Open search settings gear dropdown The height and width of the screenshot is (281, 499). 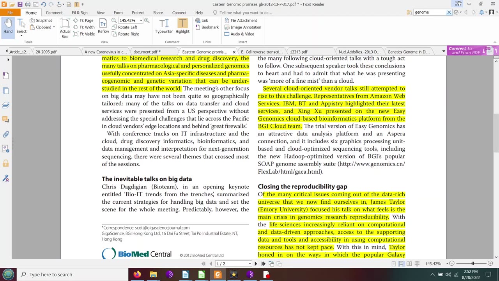click(457, 12)
